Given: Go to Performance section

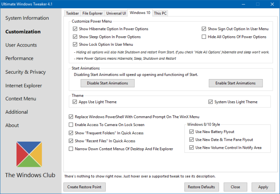Looking at the screenshot, I should click(19, 58).
